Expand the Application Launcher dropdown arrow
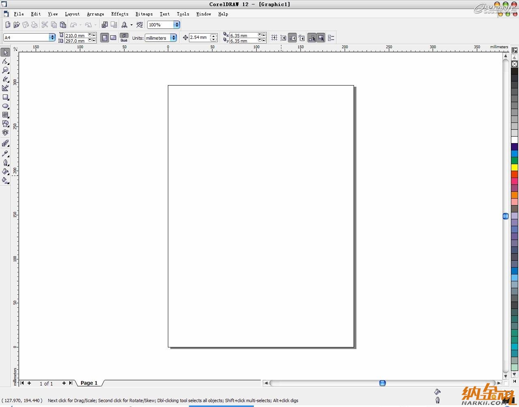519x407 pixels. point(131,25)
